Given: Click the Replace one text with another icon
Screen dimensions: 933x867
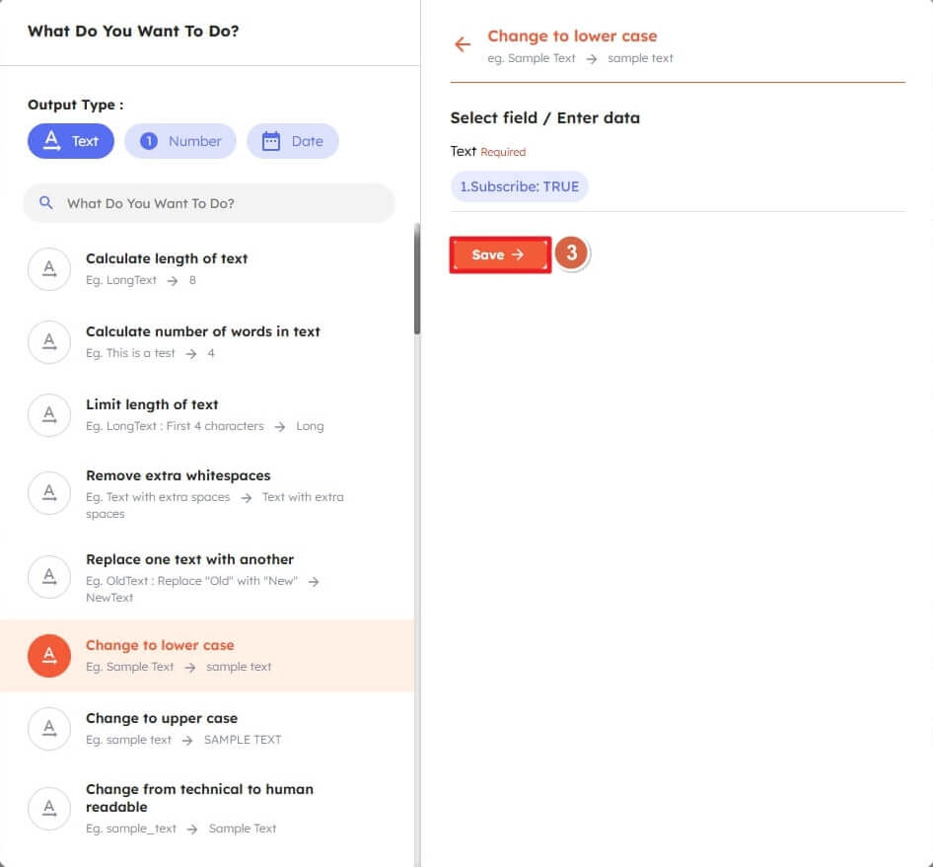Looking at the screenshot, I should tap(49, 577).
